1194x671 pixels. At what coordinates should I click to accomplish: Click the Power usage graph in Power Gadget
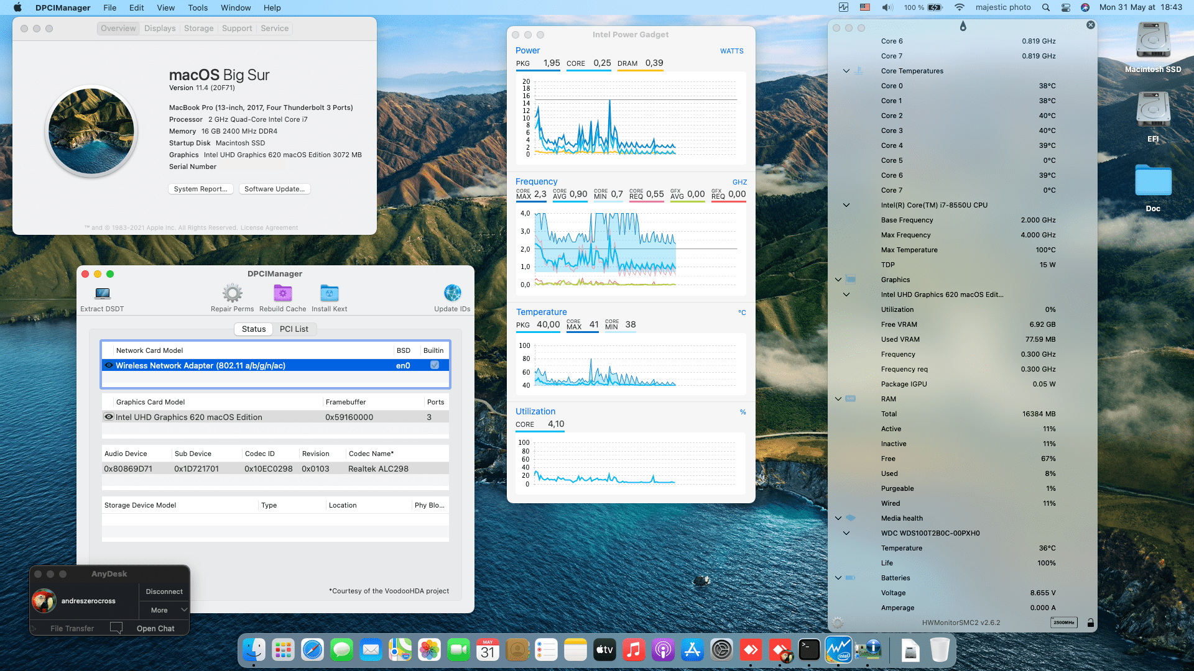[x=631, y=117]
